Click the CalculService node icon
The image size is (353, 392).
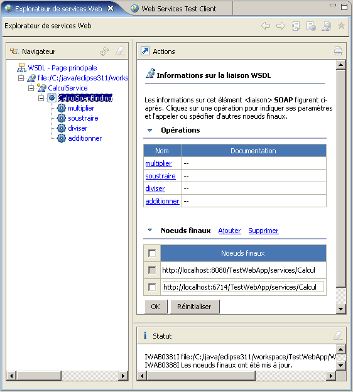(x=41, y=88)
